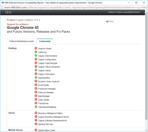
Task: Click green check icon beside Authoring
Action: pos(36,52)
